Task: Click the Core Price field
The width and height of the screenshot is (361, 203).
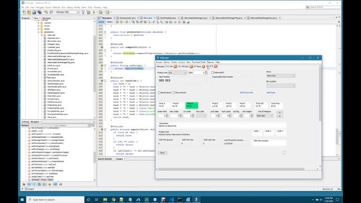Action: [276, 106]
